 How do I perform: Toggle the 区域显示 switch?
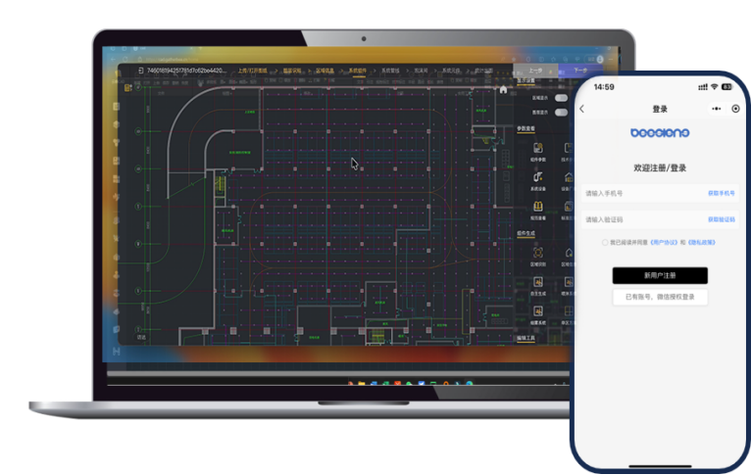pyautogui.click(x=561, y=98)
